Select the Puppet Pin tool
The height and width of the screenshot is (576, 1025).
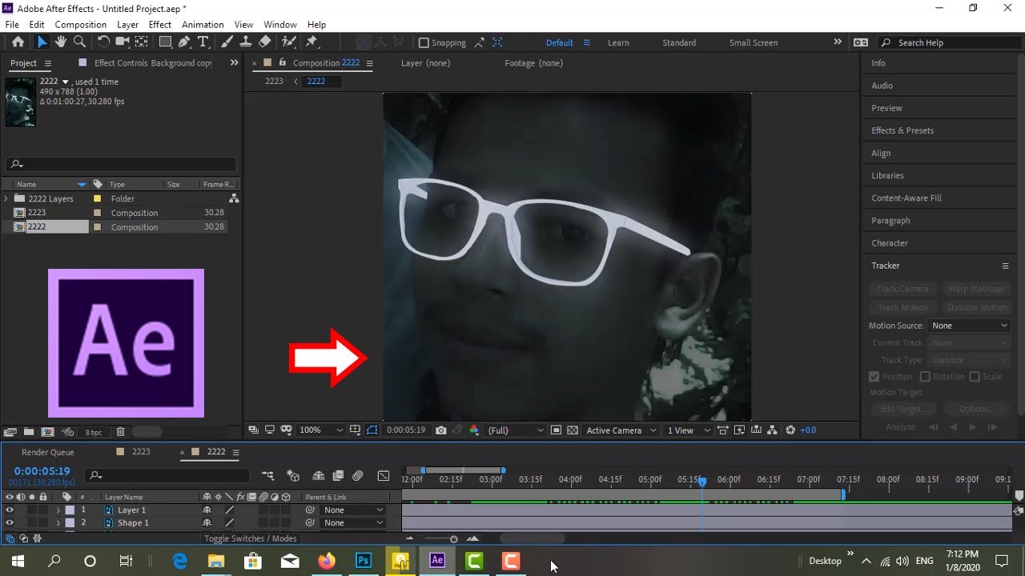click(x=312, y=42)
